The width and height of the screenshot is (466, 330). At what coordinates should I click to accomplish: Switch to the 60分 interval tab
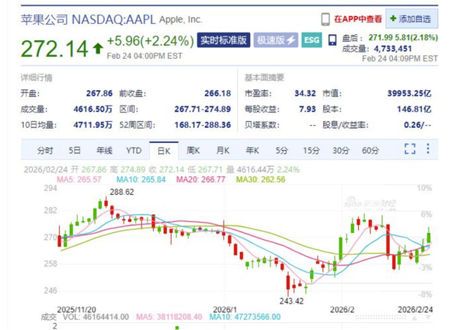pos(370,150)
